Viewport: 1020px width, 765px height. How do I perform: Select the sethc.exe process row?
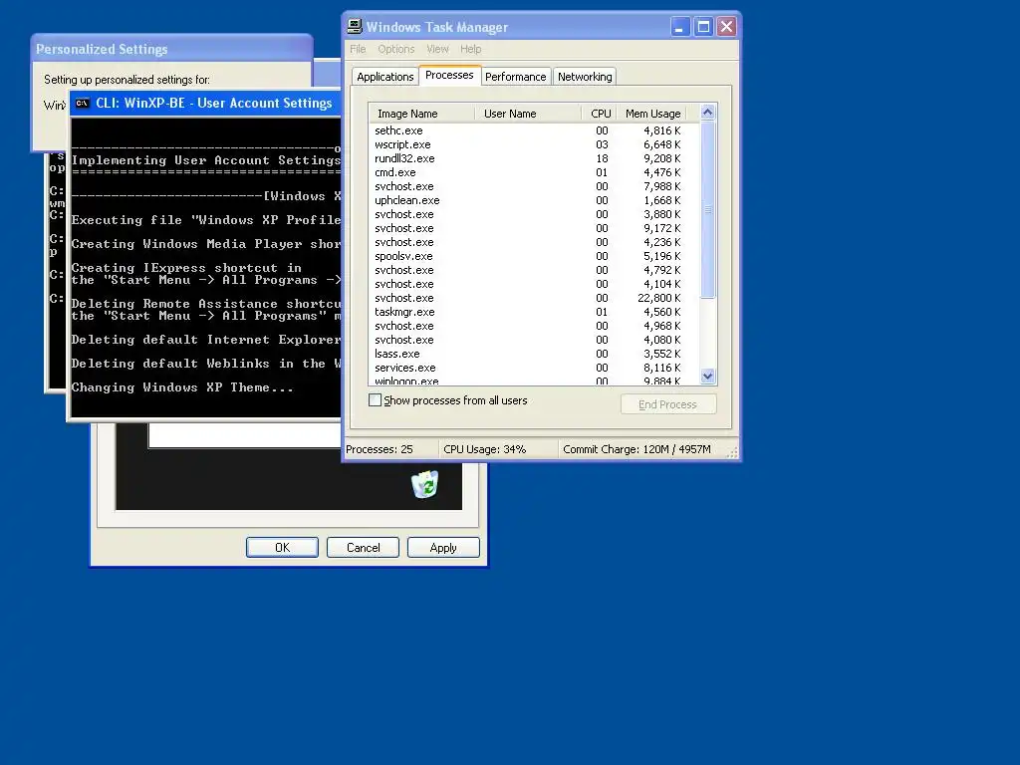click(534, 130)
